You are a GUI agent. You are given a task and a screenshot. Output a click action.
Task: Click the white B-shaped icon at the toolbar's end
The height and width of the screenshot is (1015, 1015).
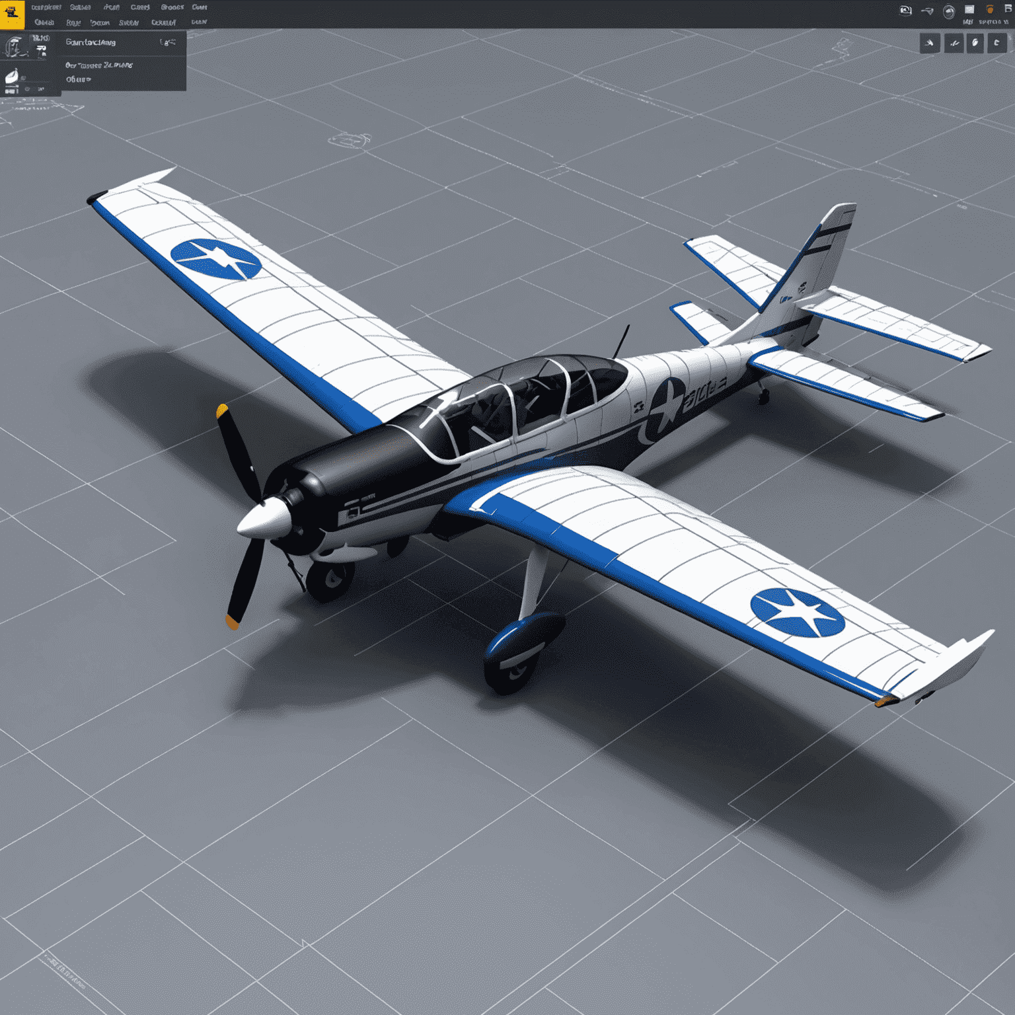(1008, 9)
